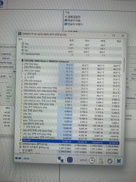Click the 최대 column header

pyautogui.click(x=103, y=41)
